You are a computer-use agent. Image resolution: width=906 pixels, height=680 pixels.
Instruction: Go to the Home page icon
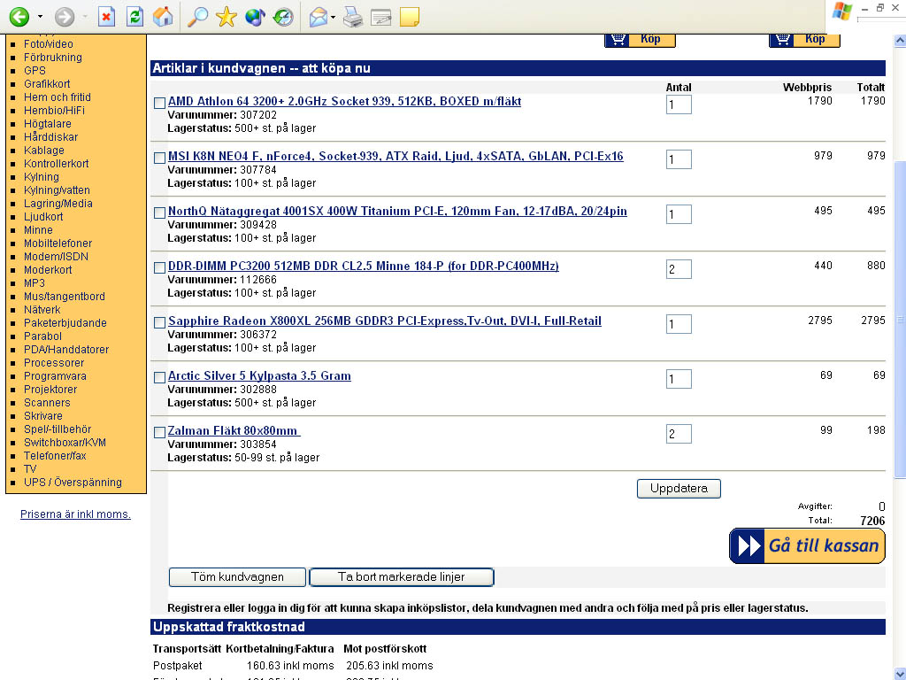tap(163, 17)
